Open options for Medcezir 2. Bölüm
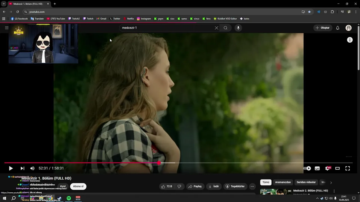360x202 pixels. pyautogui.click(x=334, y=191)
